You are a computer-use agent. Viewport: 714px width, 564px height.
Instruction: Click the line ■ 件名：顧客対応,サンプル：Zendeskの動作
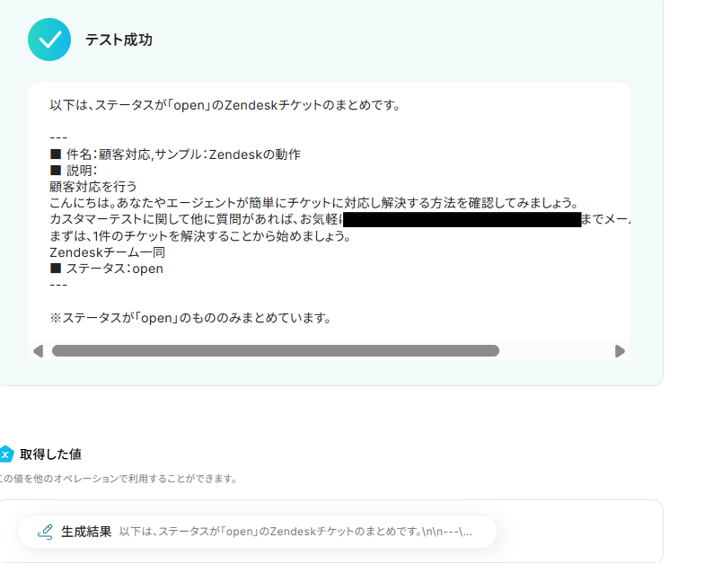pos(175,154)
